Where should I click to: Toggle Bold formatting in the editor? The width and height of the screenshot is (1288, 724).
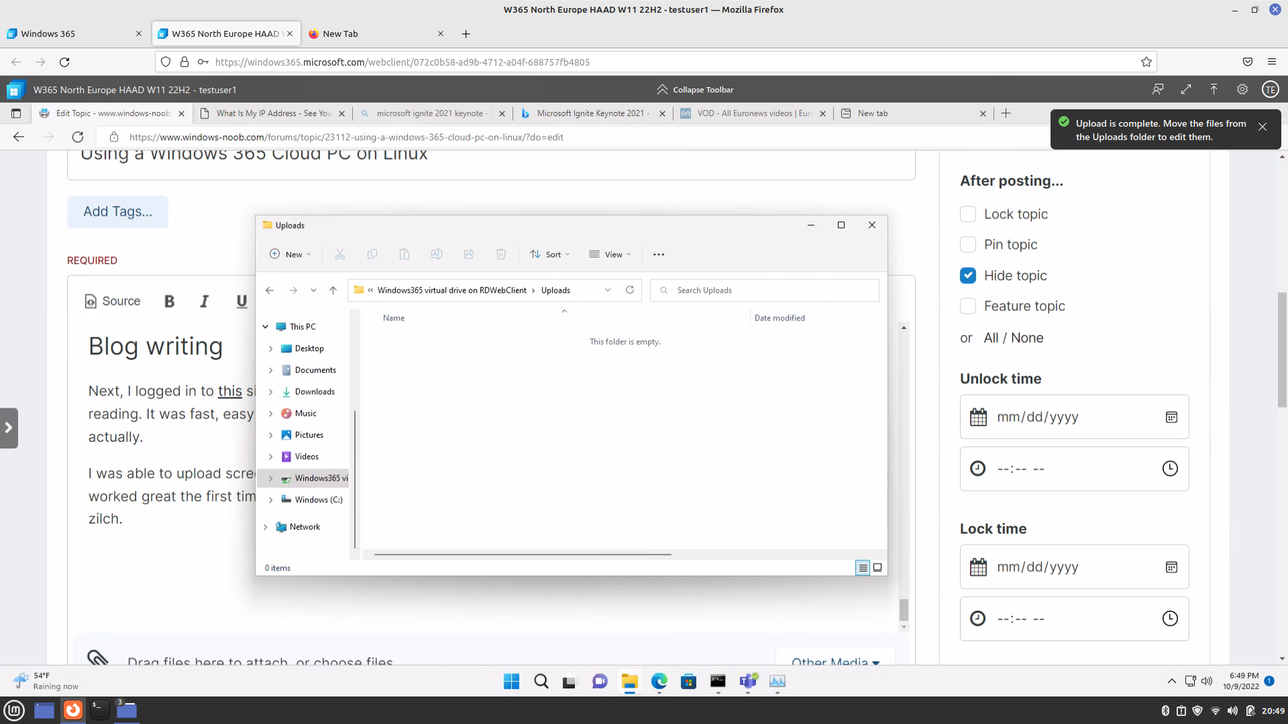(x=170, y=302)
